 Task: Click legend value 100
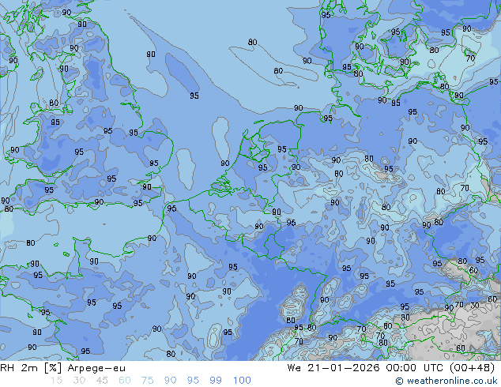[x=242, y=381]
